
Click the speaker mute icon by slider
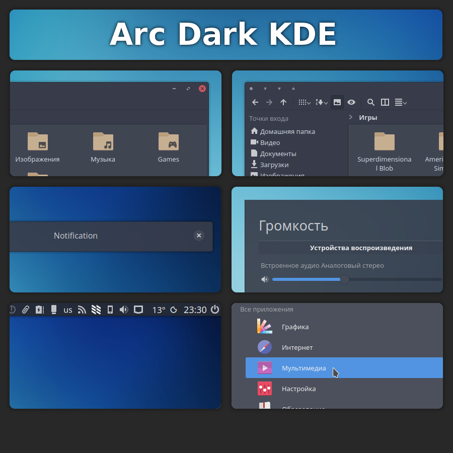265,279
